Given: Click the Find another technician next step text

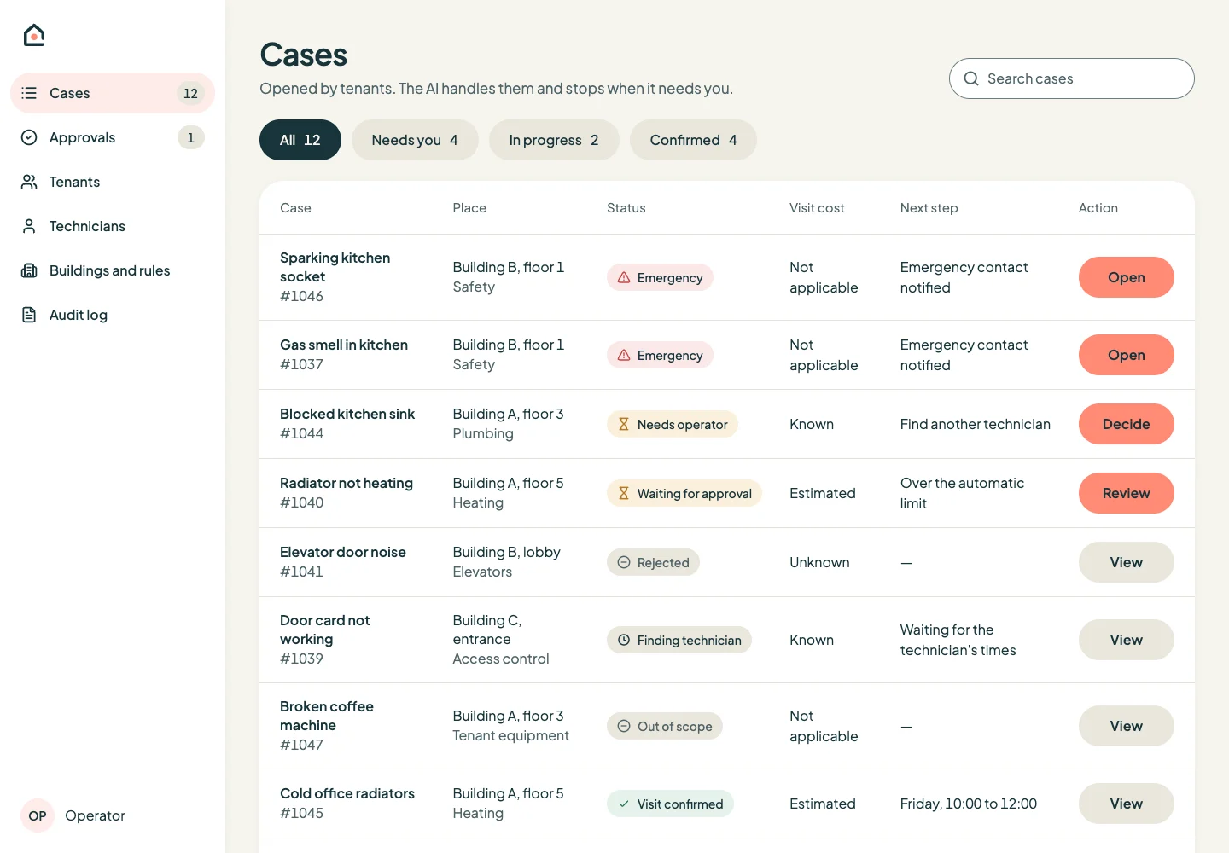Looking at the screenshot, I should pyautogui.click(x=976, y=424).
